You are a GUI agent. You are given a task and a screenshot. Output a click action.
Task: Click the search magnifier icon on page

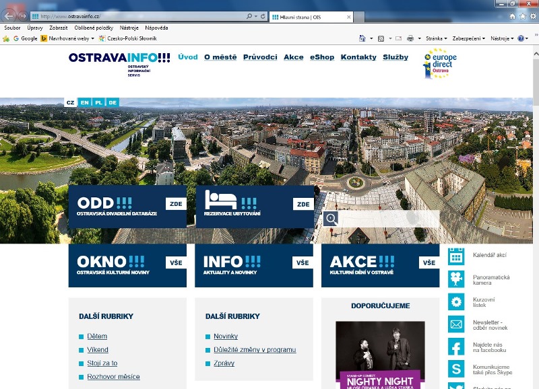pyautogui.click(x=331, y=219)
